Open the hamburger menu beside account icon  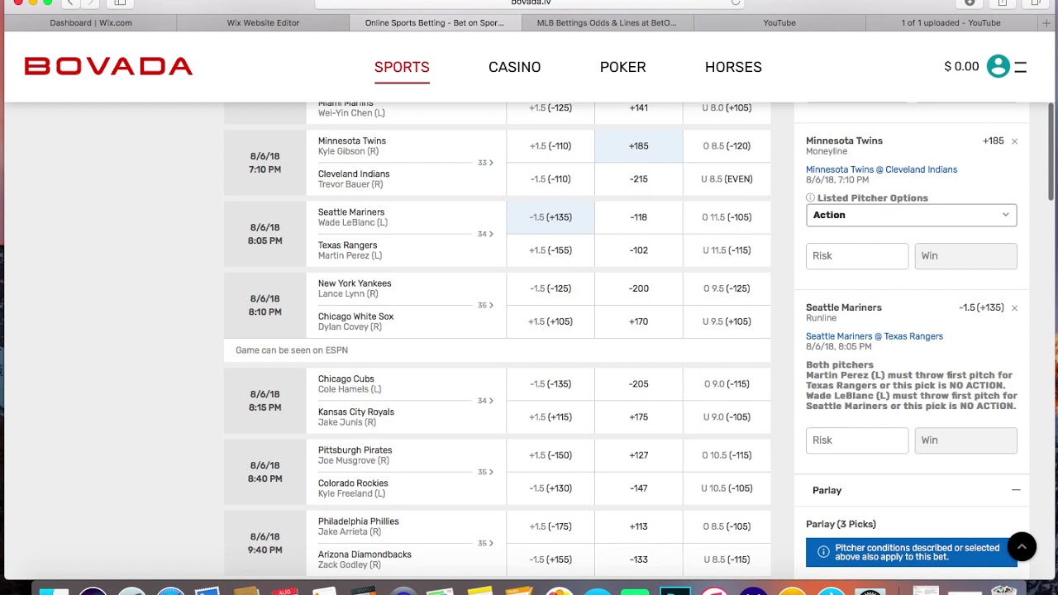[1021, 67]
